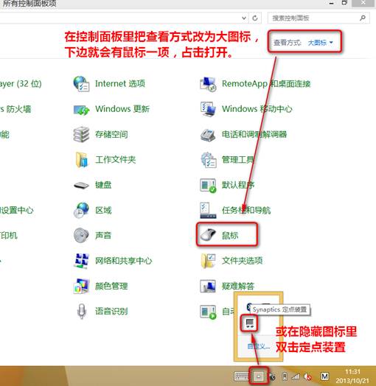Expand the address bar history dropdown

pyautogui.click(x=244, y=18)
